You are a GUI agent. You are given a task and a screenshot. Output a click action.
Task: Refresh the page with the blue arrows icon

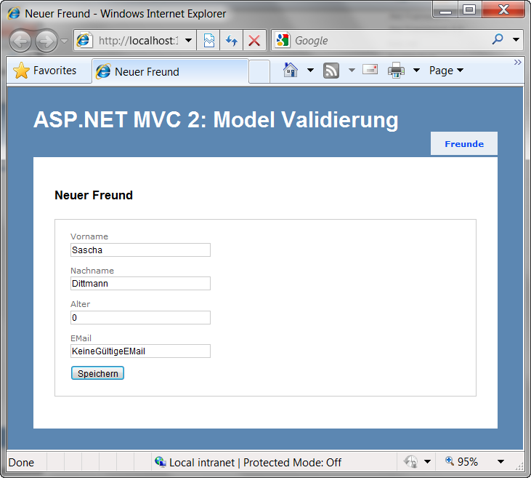(232, 41)
